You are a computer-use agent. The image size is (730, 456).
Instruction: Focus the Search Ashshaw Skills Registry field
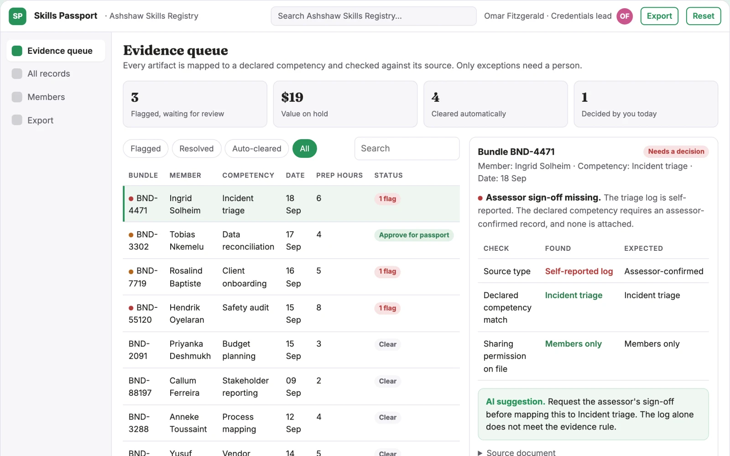374,16
